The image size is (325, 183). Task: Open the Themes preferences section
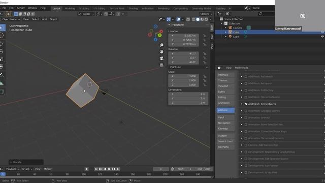(x=225, y=80)
